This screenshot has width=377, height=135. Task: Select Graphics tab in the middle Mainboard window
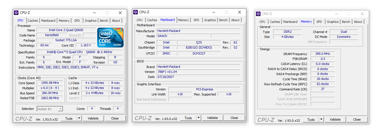[x=210, y=20]
